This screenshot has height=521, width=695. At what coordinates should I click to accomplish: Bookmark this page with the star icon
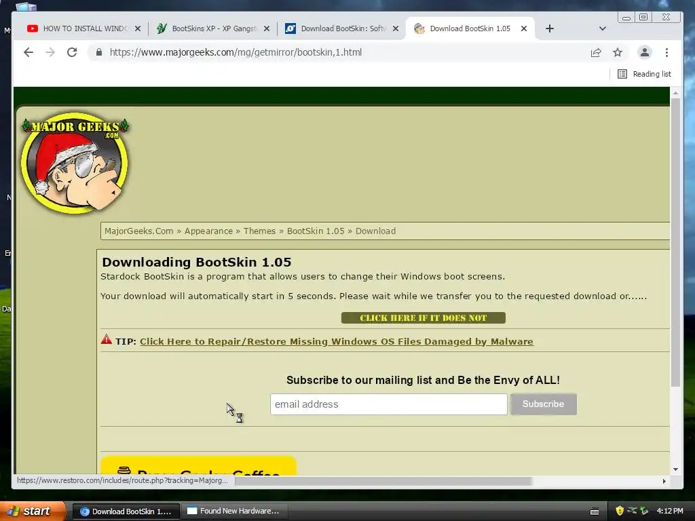tap(618, 52)
